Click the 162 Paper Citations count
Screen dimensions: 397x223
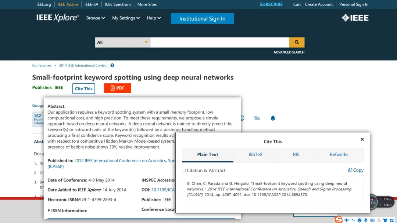(x=39, y=119)
